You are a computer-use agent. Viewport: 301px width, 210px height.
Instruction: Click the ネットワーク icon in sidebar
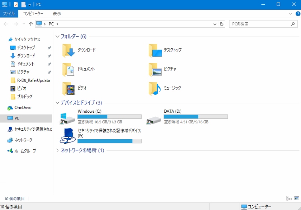coord(10,140)
